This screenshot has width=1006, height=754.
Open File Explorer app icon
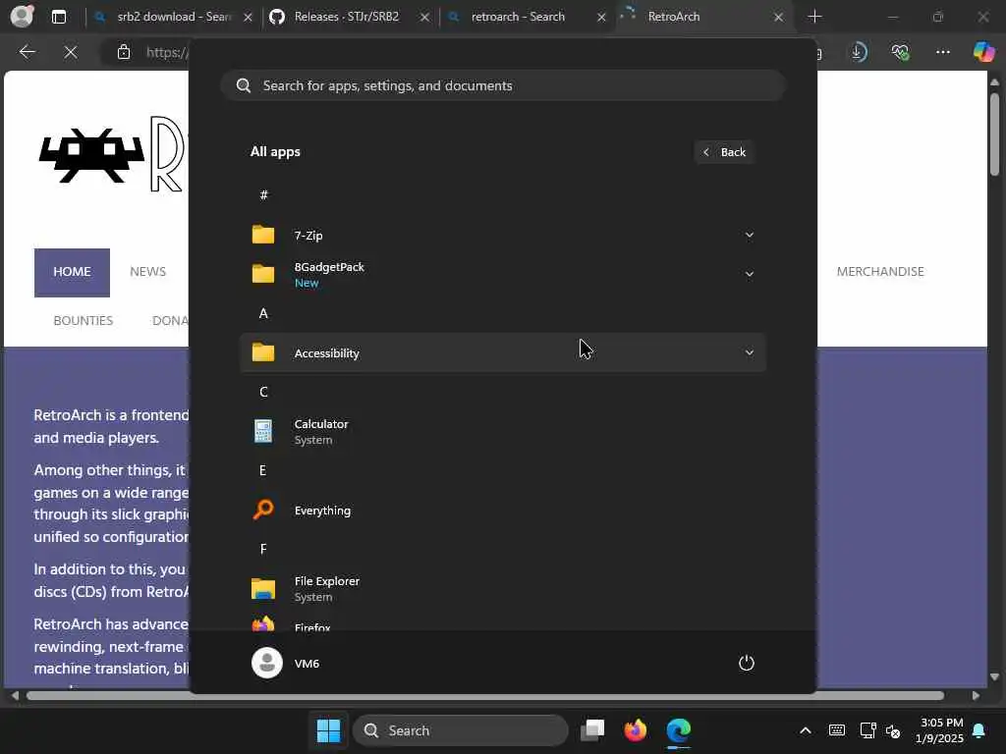point(263,588)
